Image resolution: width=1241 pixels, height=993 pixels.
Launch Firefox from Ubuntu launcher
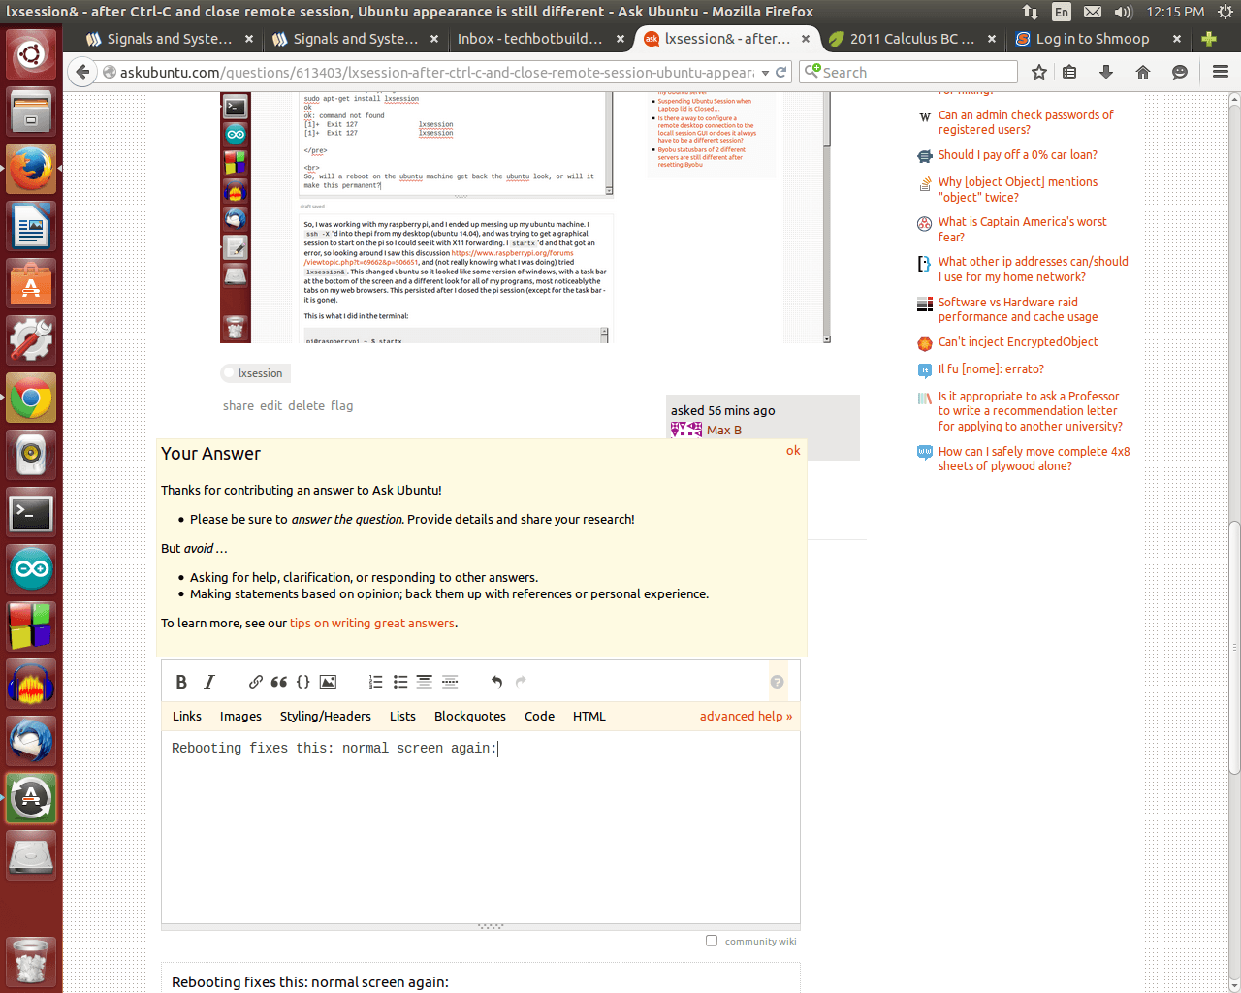pos(31,169)
